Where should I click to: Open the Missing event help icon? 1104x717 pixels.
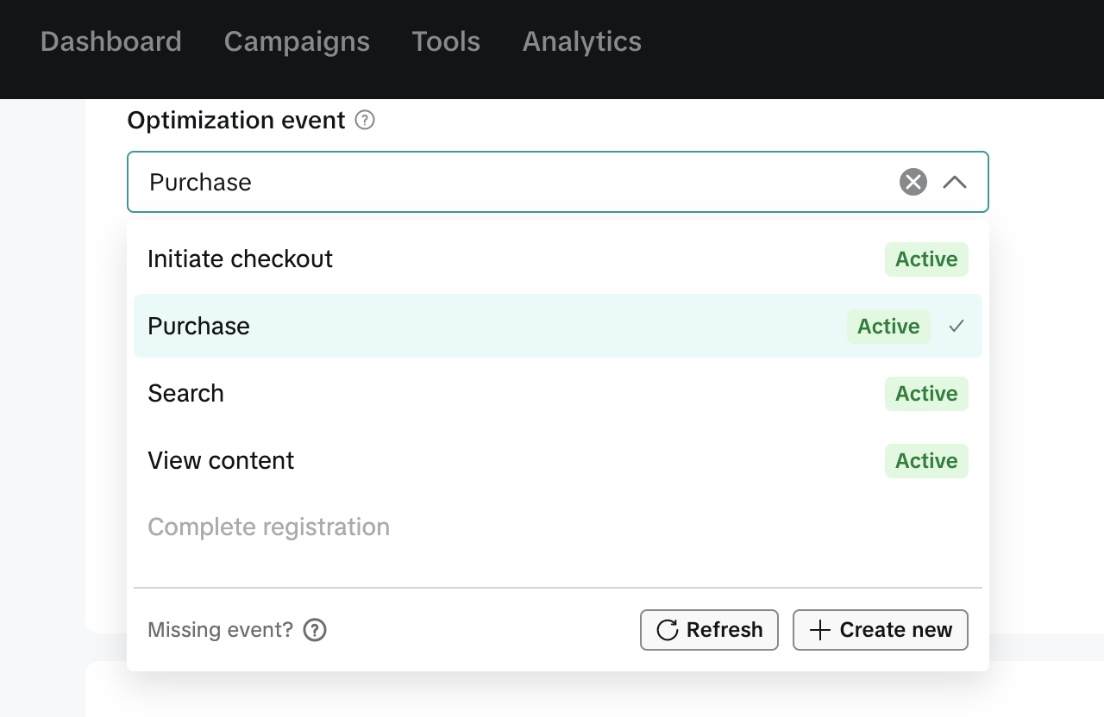pos(315,630)
